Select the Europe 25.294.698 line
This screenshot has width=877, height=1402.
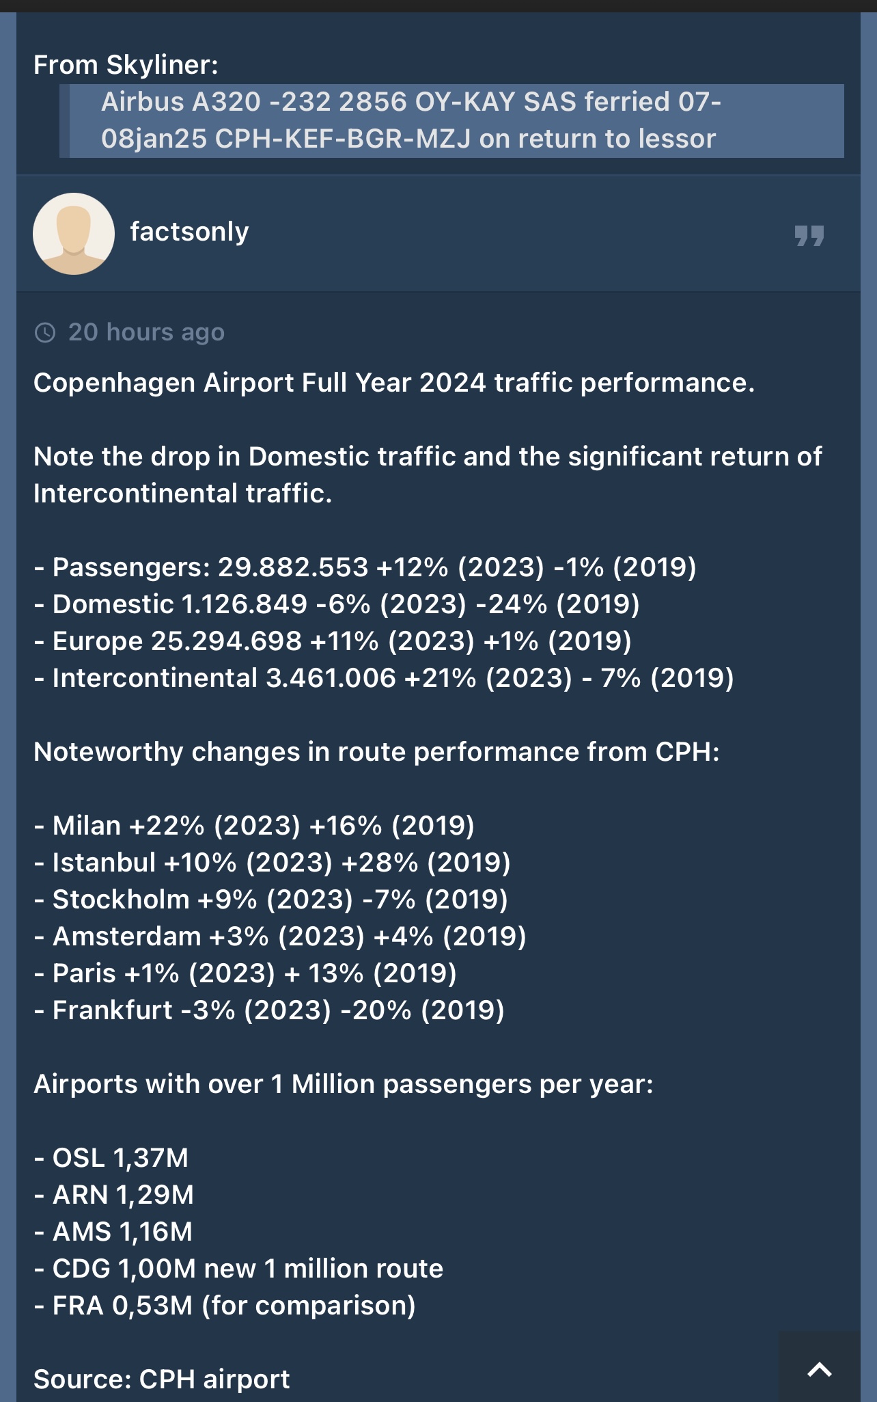tap(333, 641)
